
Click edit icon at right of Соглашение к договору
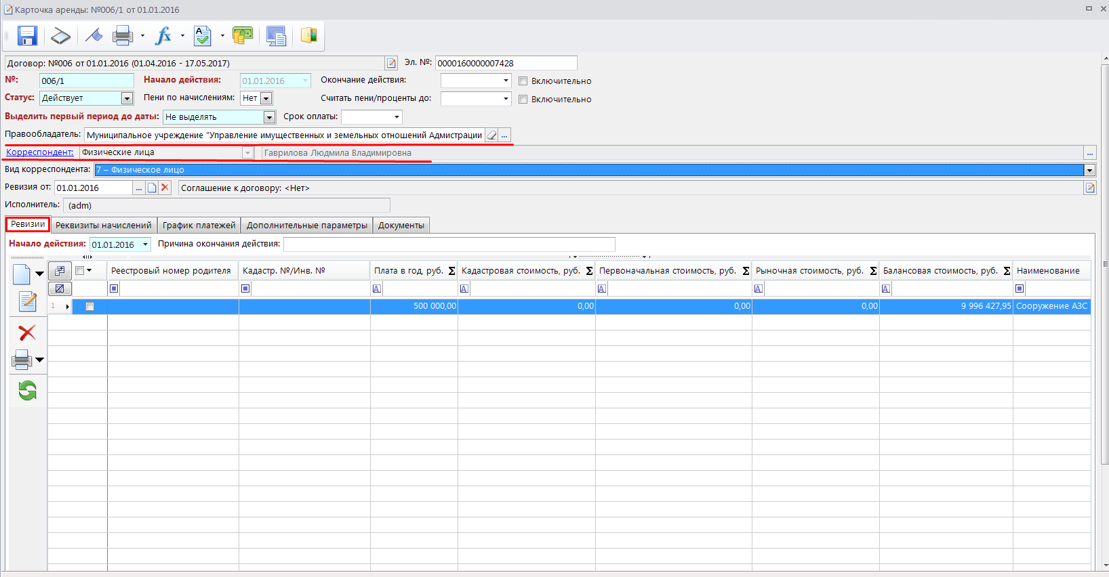pos(1090,188)
